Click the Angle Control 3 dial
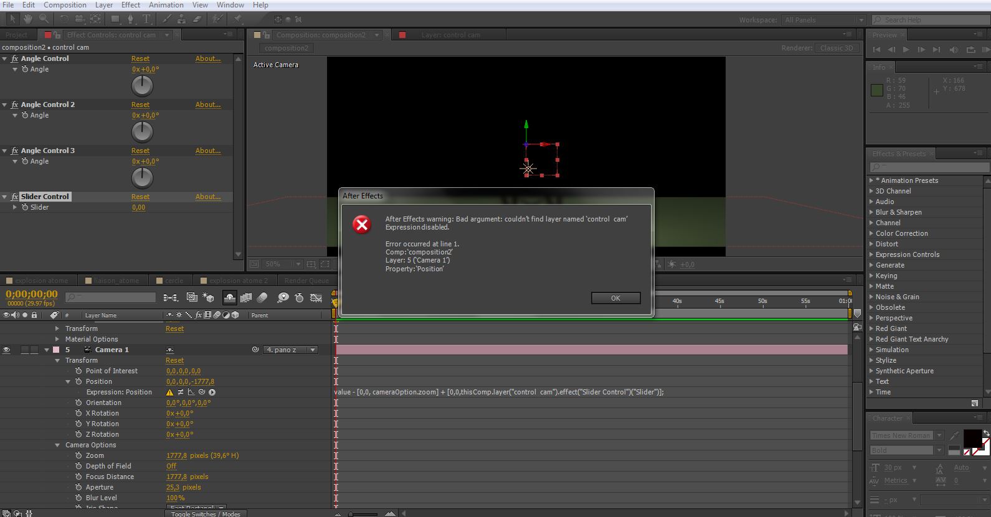The width and height of the screenshot is (991, 517). click(x=143, y=178)
